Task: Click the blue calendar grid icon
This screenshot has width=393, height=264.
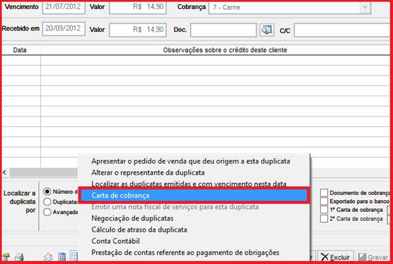Action: [x=62, y=257]
